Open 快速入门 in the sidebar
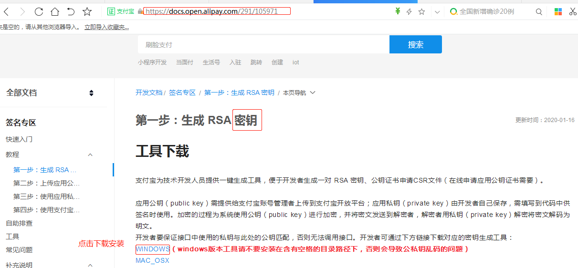The width and height of the screenshot is (578, 268). [x=19, y=139]
